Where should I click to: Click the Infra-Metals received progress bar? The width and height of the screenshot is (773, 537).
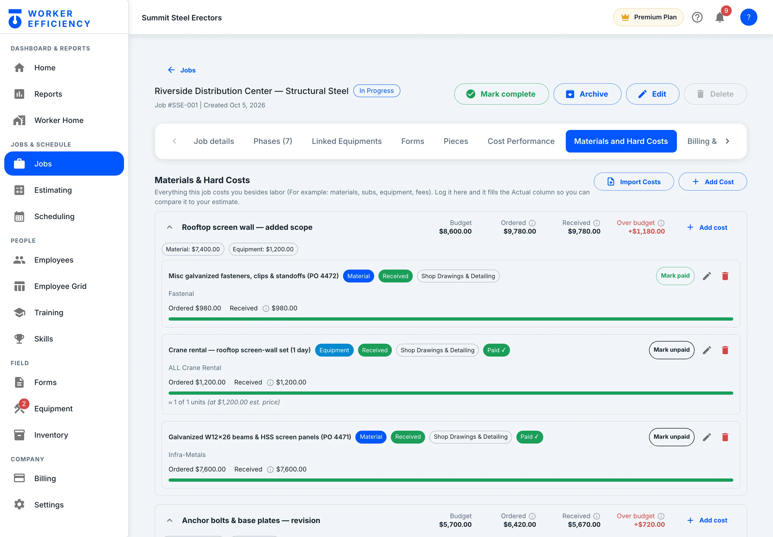point(450,480)
